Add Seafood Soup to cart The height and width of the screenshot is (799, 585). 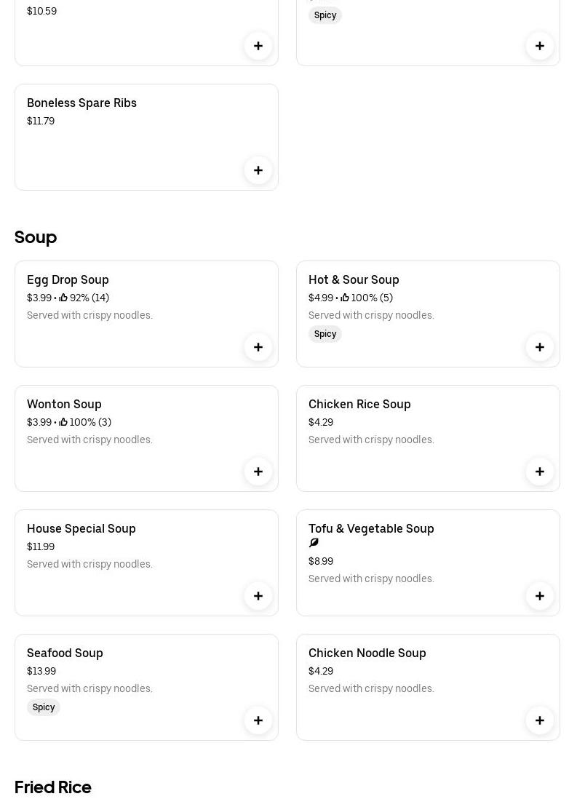[x=258, y=720]
